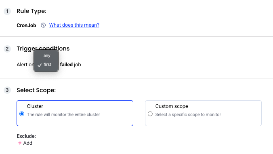Click the step 1 number badge

(x=7, y=11)
